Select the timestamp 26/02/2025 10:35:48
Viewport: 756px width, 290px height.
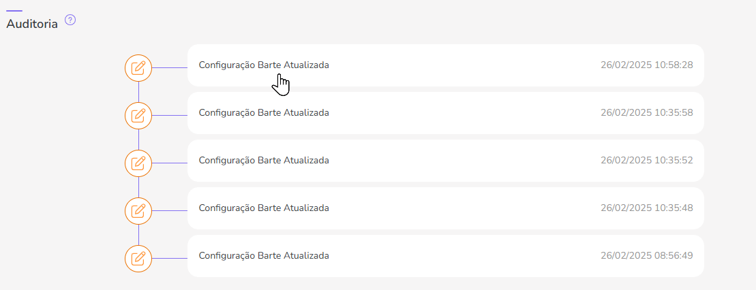[646, 208]
